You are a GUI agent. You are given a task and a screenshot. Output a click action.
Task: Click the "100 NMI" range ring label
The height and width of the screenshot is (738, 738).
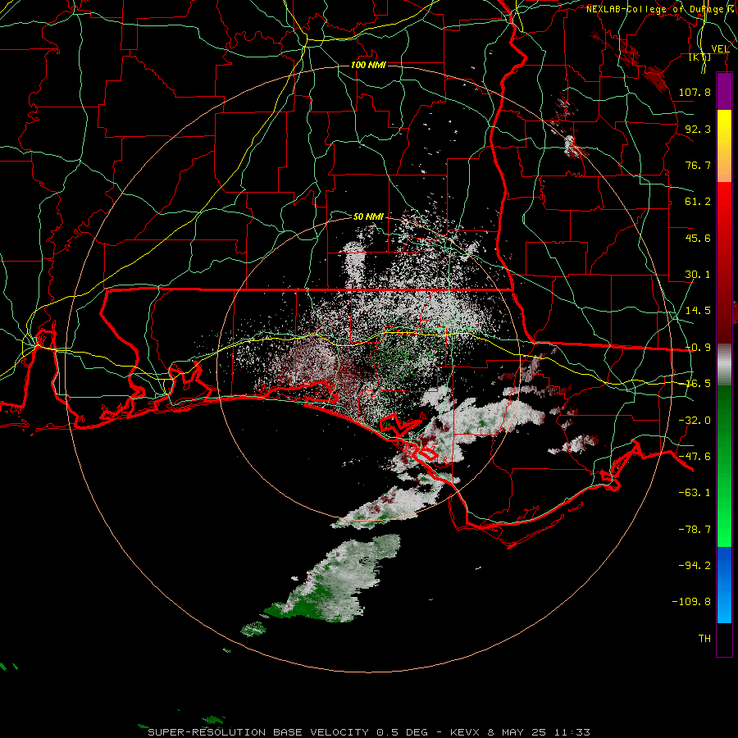click(x=368, y=65)
